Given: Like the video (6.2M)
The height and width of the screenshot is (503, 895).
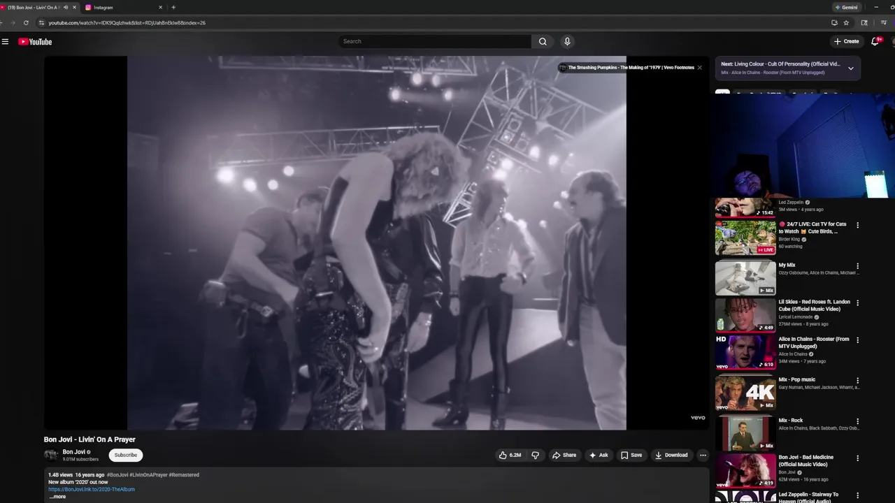Looking at the screenshot, I should pos(510,455).
